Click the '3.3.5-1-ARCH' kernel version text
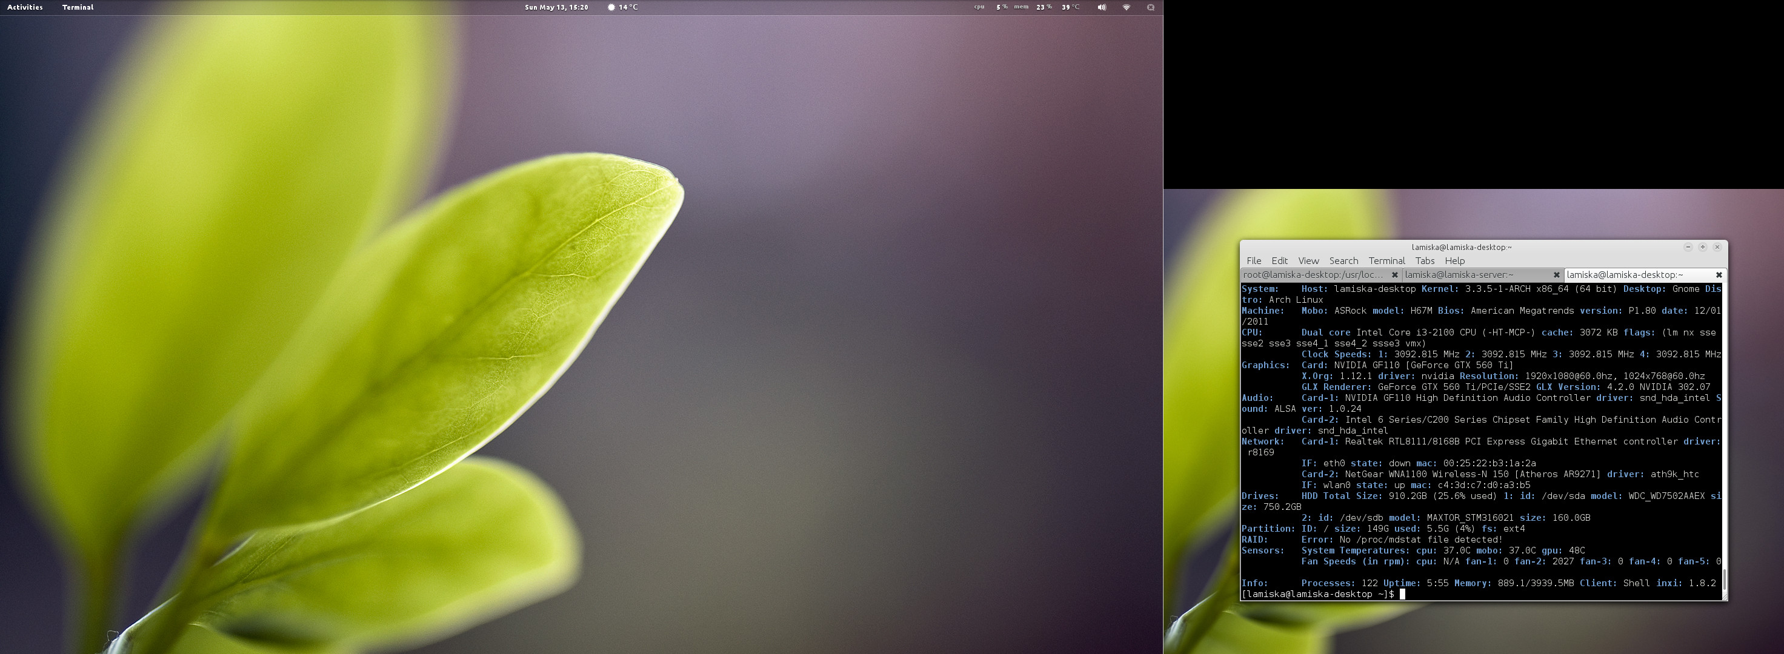 (1497, 289)
